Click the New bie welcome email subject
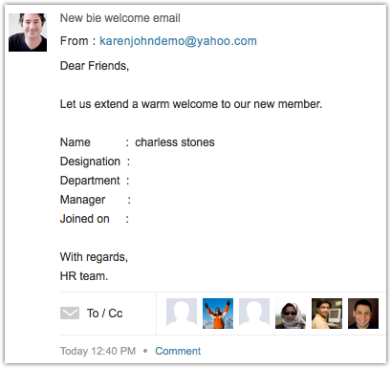The image size is (391, 368). point(120,18)
